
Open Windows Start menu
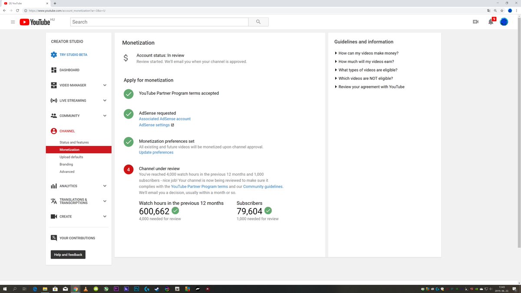click(x=5, y=289)
